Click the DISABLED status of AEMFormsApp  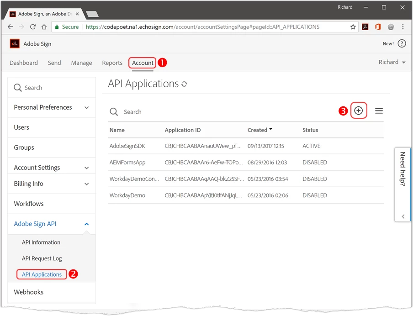315,163
